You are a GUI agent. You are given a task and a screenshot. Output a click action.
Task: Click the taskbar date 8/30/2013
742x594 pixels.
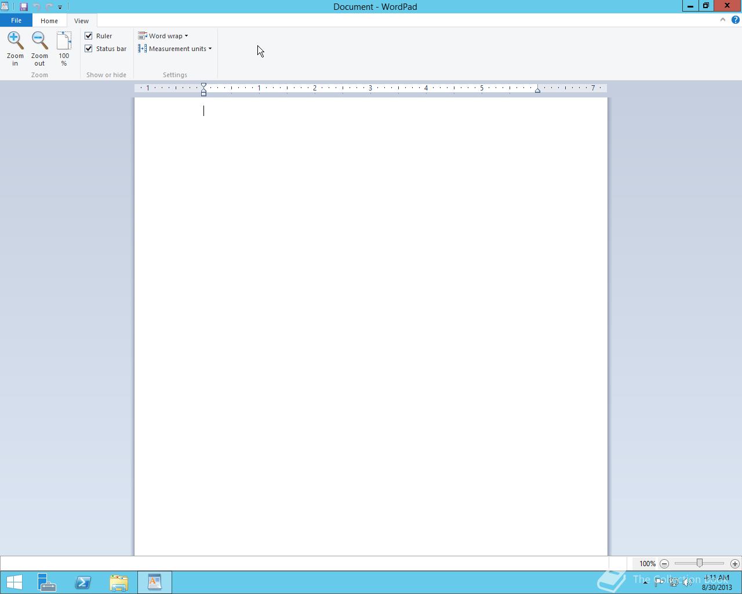coord(716,587)
